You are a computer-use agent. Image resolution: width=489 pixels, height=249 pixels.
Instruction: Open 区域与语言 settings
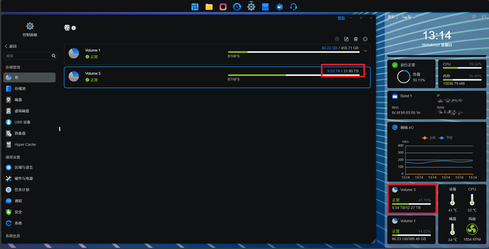click(29, 168)
